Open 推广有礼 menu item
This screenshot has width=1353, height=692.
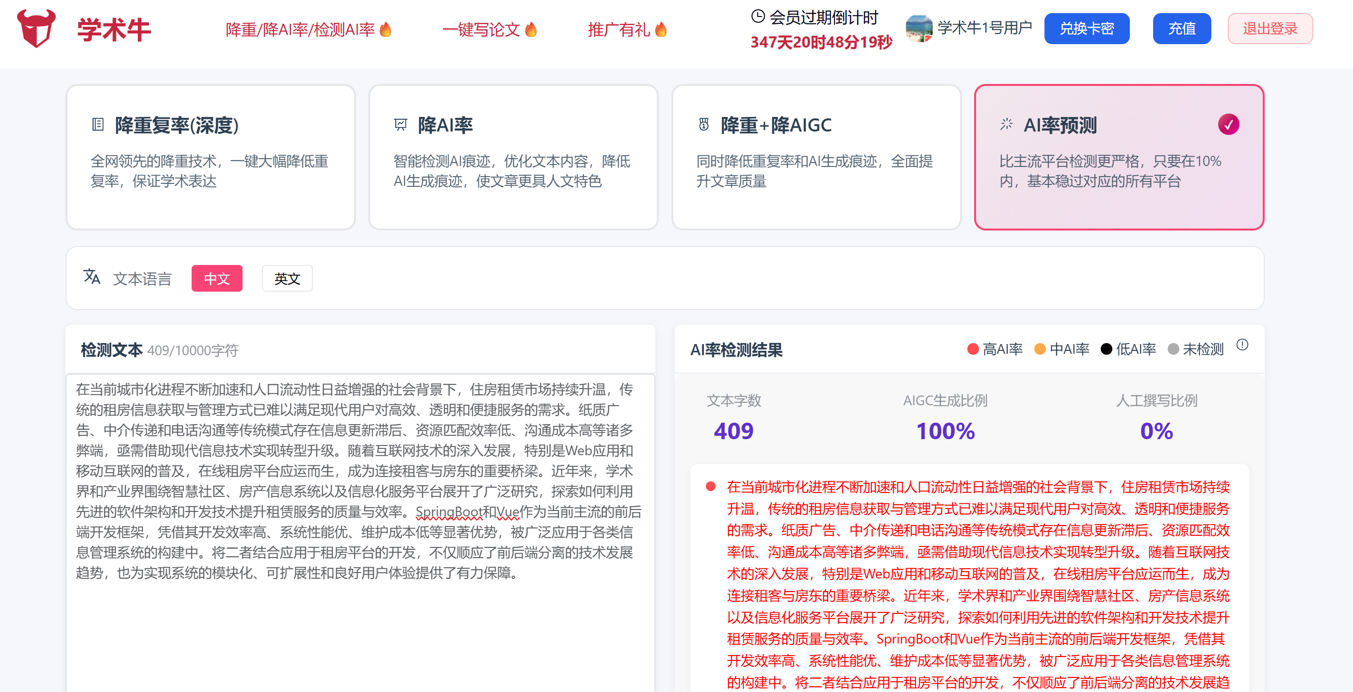(x=619, y=30)
